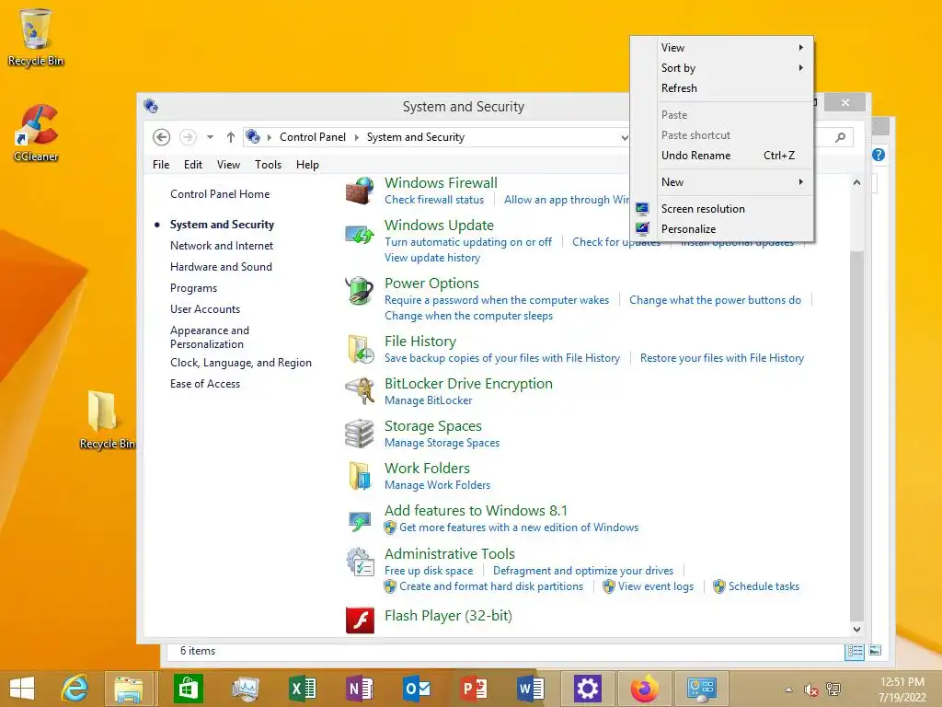
Task: Expand the New submenu in the context menu
Action: 722,182
